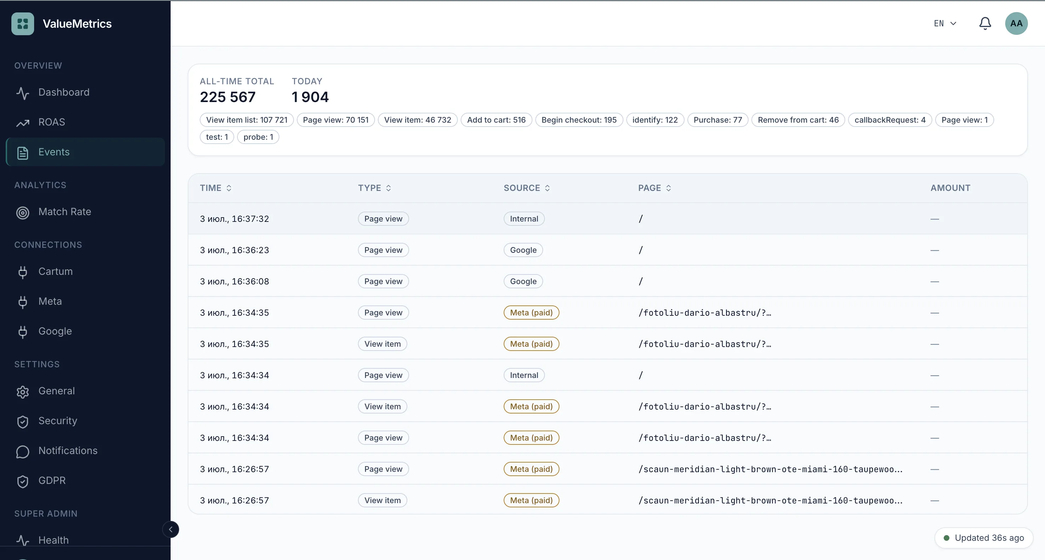
Task: Sort the table by TIME column
Action: [216, 188]
